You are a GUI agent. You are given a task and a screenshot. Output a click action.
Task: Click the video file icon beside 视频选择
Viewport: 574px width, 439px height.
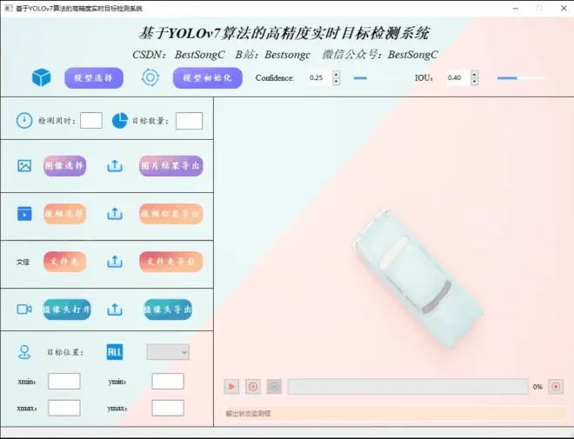24,213
